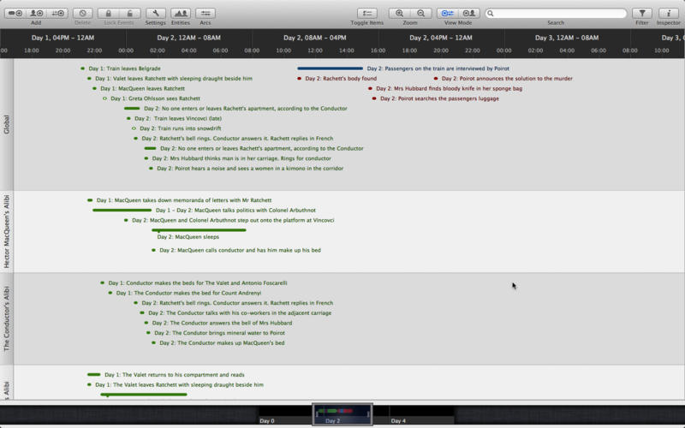Select Hector MacQueen's Alibi arc label
Image resolution: width=685 pixels, height=428 pixels.
click(7, 232)
